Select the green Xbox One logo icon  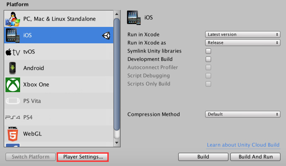(x=13, y=85)
